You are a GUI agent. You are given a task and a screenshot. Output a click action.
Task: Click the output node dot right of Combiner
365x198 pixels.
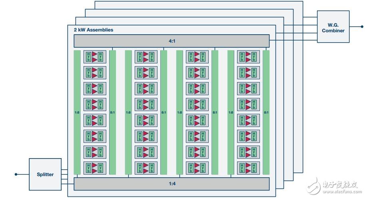click(x=362, y=27)
